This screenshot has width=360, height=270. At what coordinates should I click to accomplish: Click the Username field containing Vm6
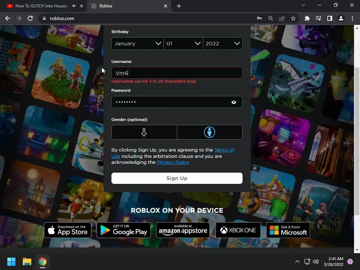(x=177, y=73)
